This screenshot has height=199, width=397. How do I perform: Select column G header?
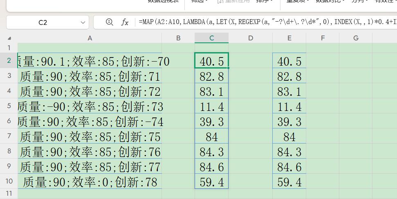coord(356,38)
